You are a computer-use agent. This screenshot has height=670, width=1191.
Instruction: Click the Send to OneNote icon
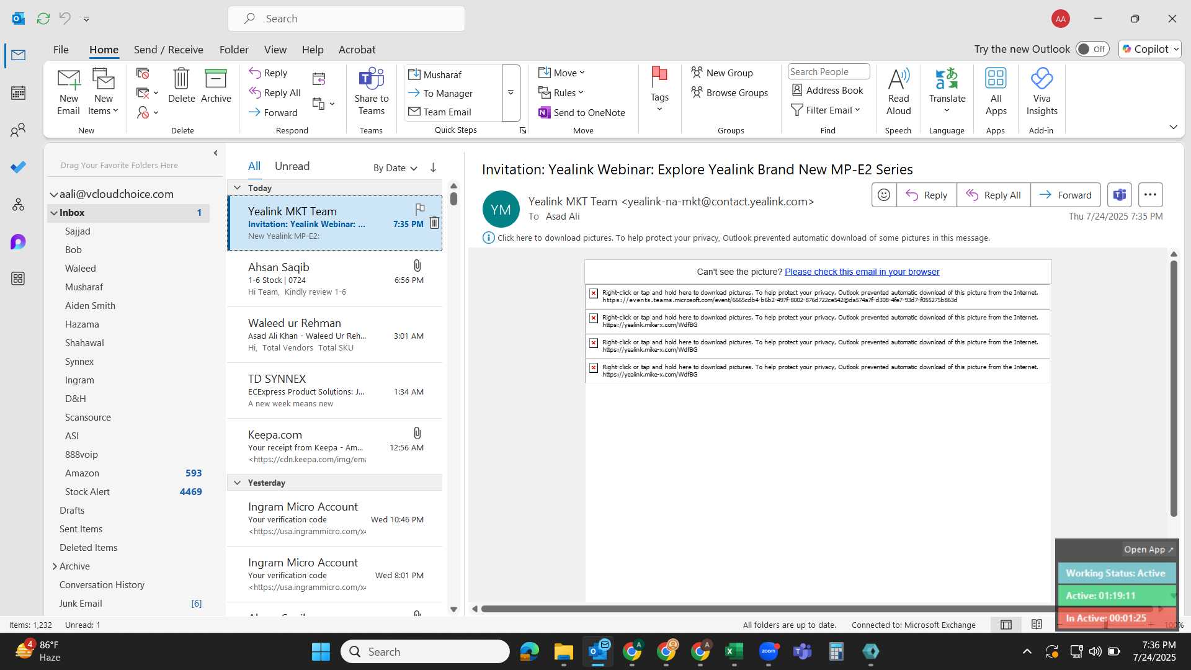tap(581, 112)
